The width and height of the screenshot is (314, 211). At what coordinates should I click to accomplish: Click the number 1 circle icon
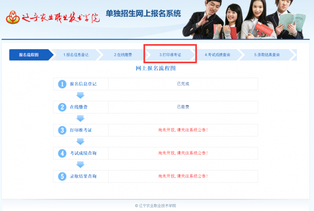pyautogui.click(x=62, y=84)
